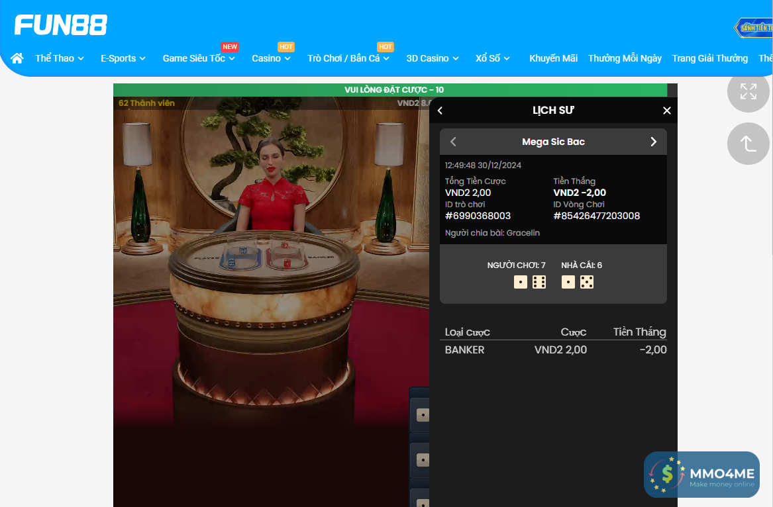Viewport: 773px width, 507px height.
Task: Click the Loại Cược column header
Action: click(468, 332)
